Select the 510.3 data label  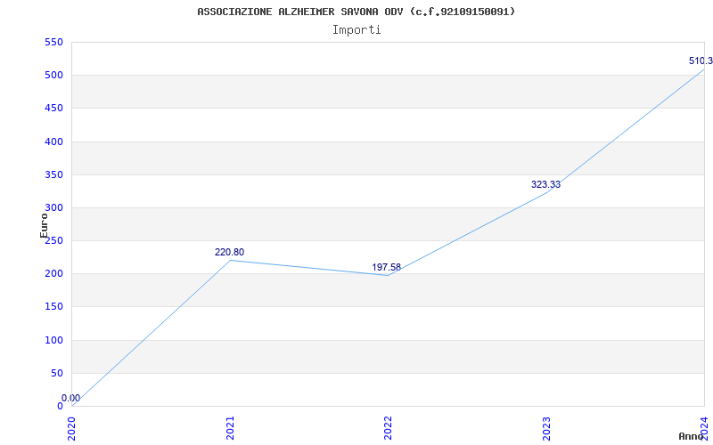(x=701, y=61)
